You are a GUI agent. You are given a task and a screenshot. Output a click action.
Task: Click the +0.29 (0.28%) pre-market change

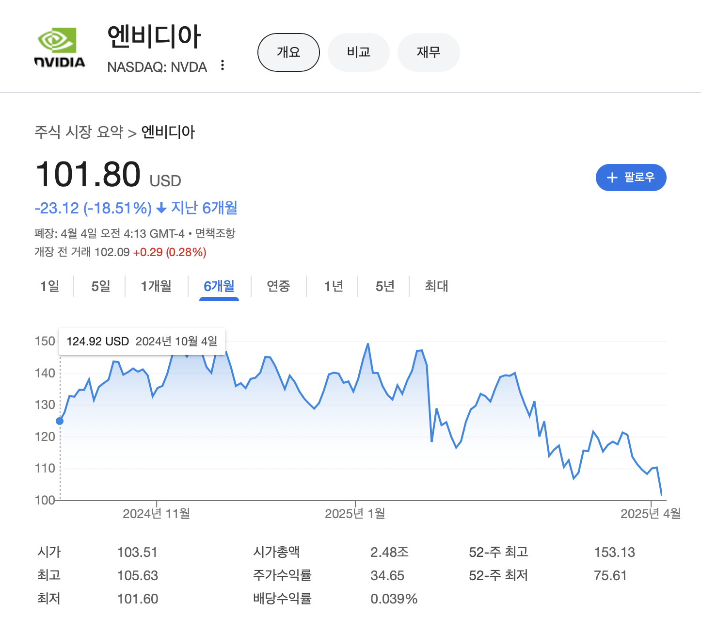tap(170, 252)
